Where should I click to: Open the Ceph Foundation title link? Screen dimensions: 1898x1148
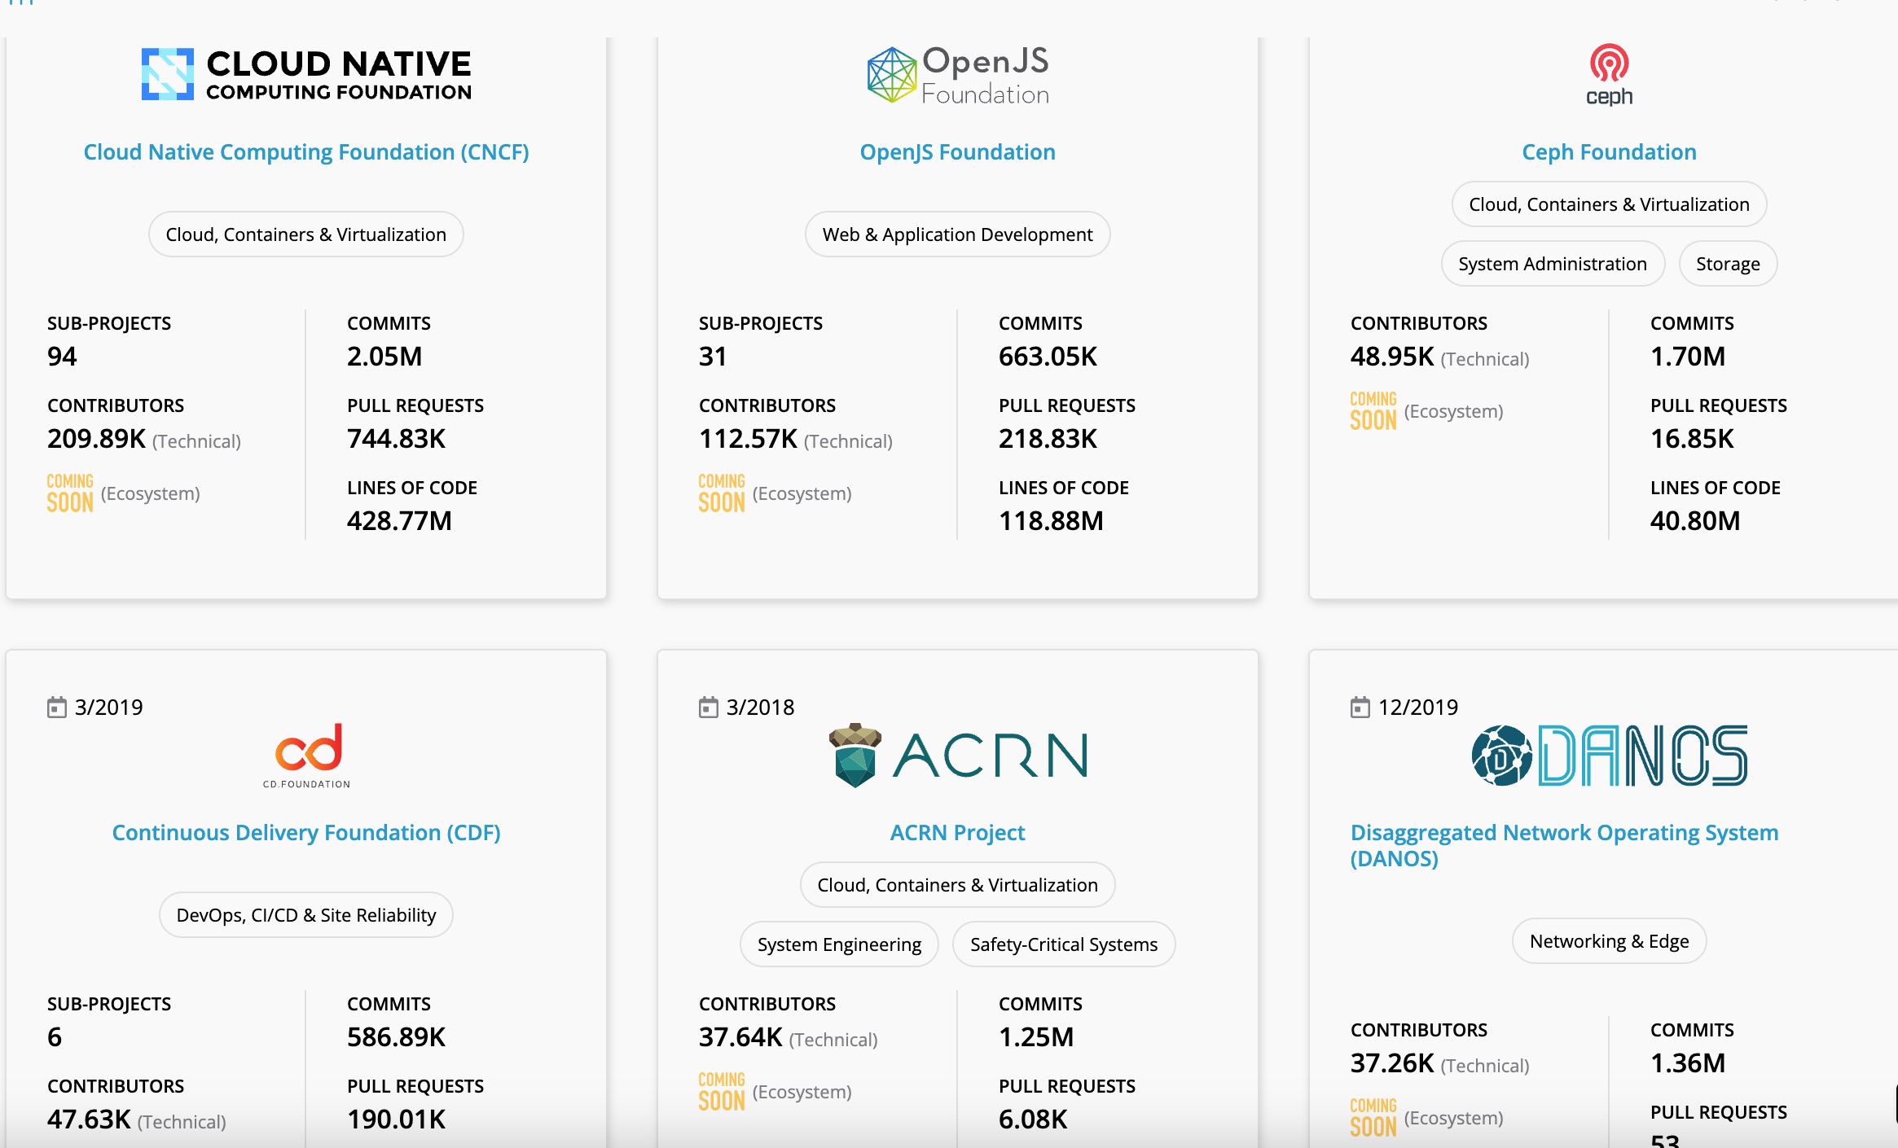(x=1609, y=152)
